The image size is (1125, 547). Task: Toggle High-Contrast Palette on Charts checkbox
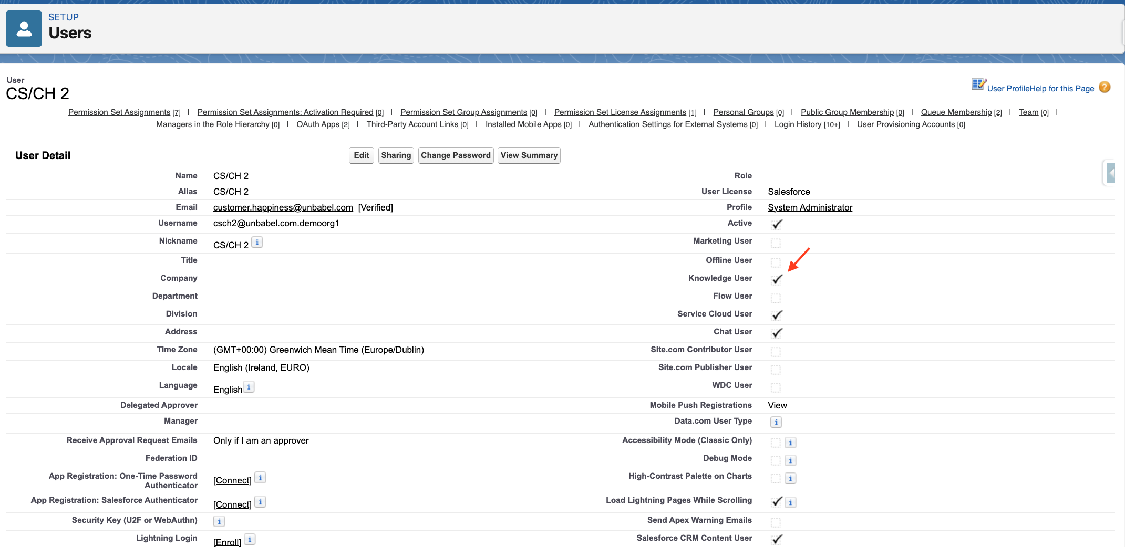point(776,478)
